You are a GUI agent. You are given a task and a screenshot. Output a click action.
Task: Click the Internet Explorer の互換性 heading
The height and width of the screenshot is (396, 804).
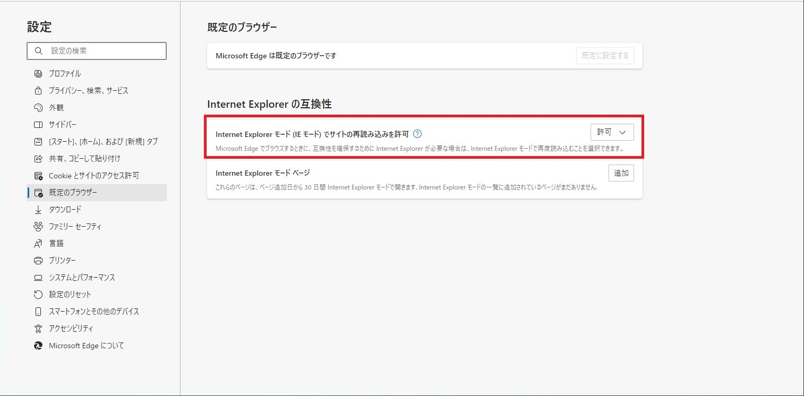(x=269, y=104)
